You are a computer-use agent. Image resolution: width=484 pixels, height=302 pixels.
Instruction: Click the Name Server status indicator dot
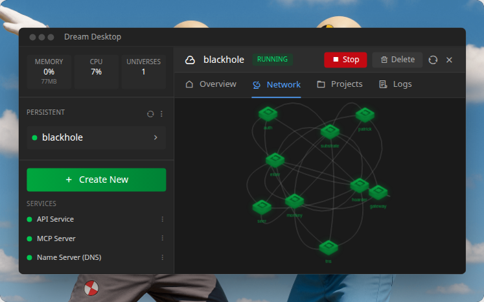30,257
